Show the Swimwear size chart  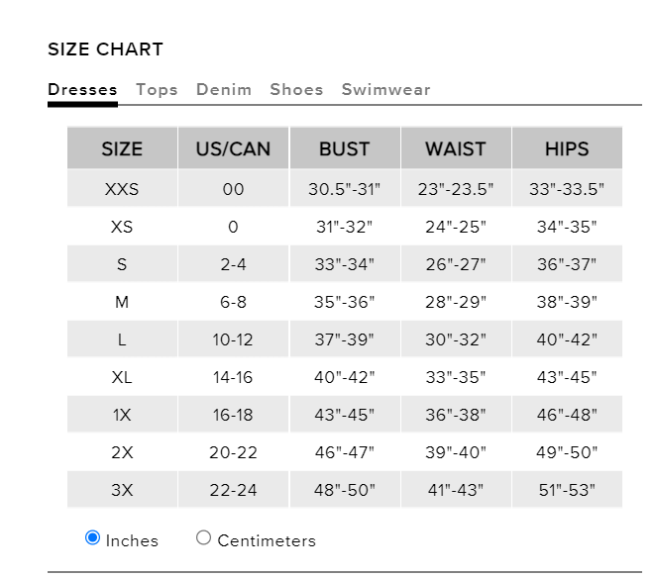point(385,89)
